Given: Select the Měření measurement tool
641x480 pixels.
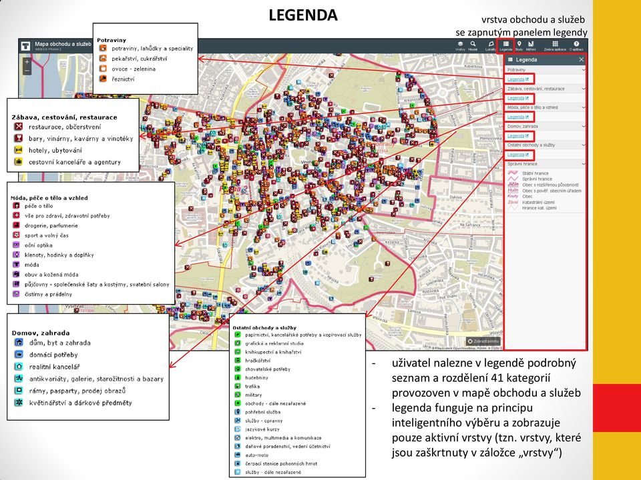Looking at the screenshot, I should (531, 46).
